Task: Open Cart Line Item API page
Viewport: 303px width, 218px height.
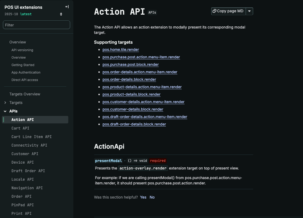Action: click(31, 137)
